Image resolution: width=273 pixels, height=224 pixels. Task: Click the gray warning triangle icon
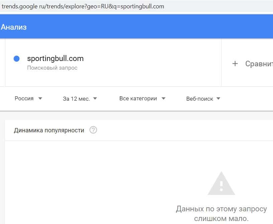[221, 184]
